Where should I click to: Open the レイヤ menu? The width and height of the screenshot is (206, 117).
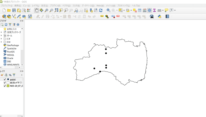(x=36, y=6)
